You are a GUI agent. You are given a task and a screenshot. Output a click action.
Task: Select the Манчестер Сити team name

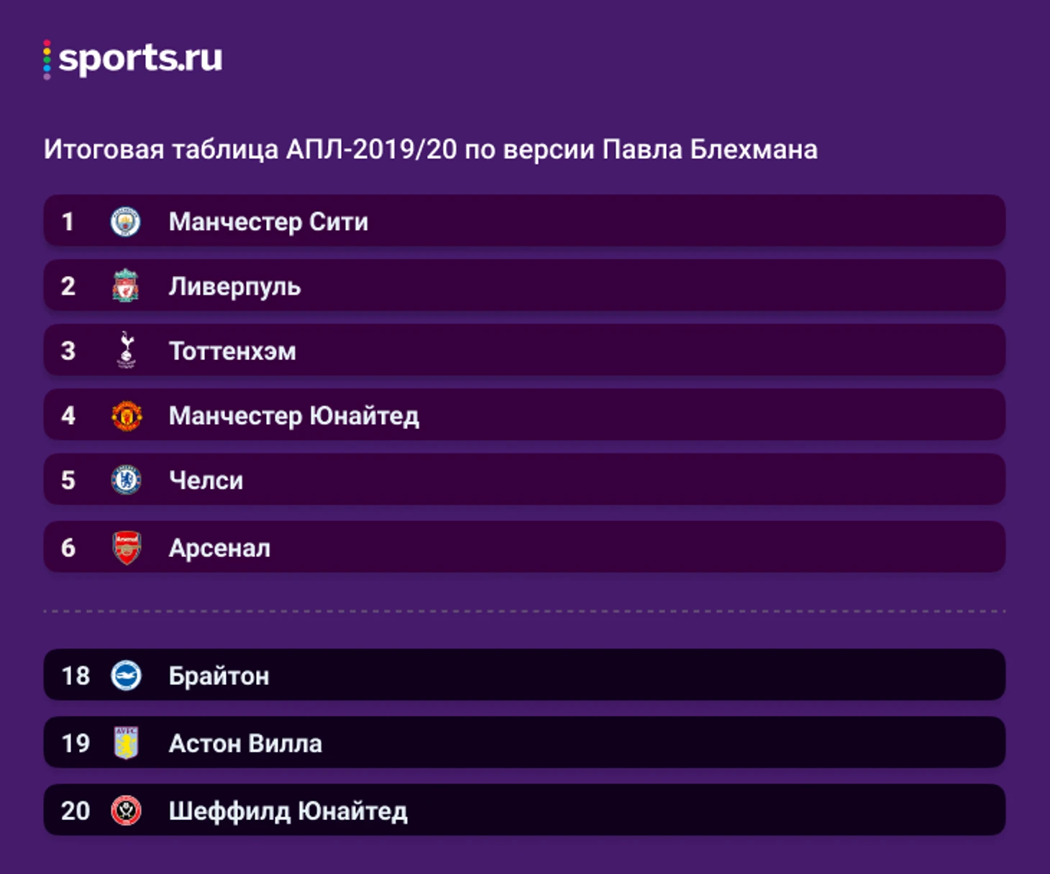[x=268, y=222]
